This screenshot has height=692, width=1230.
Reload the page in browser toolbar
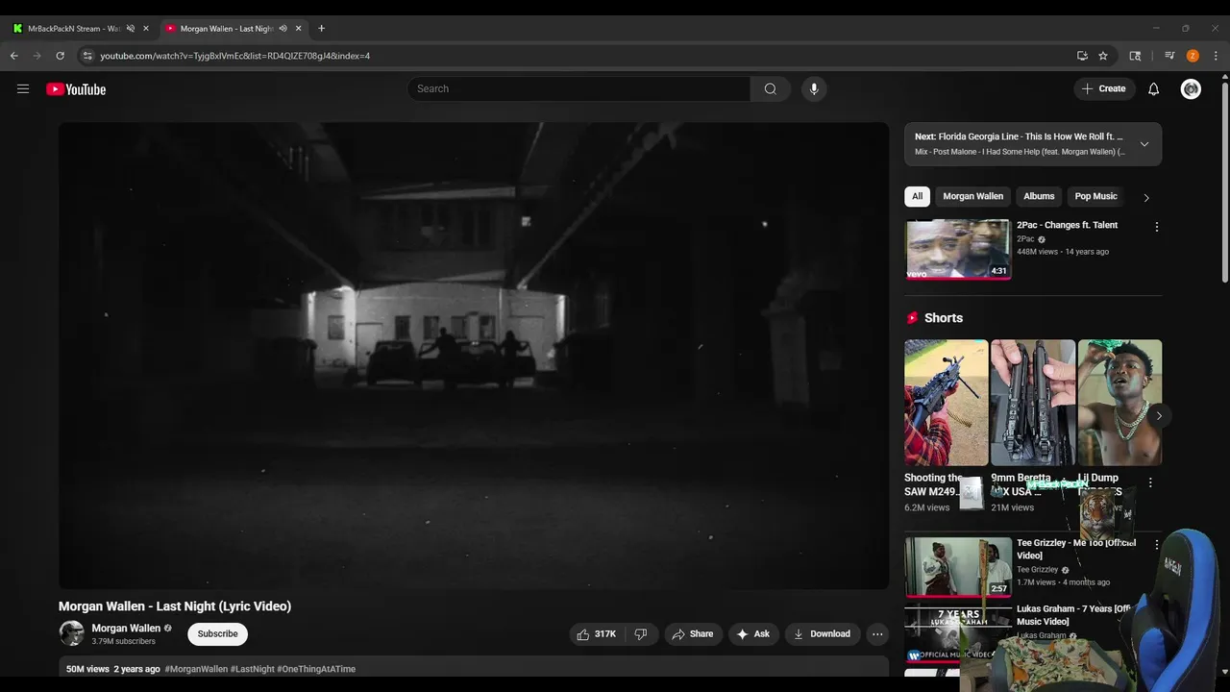tap(60, 56)
